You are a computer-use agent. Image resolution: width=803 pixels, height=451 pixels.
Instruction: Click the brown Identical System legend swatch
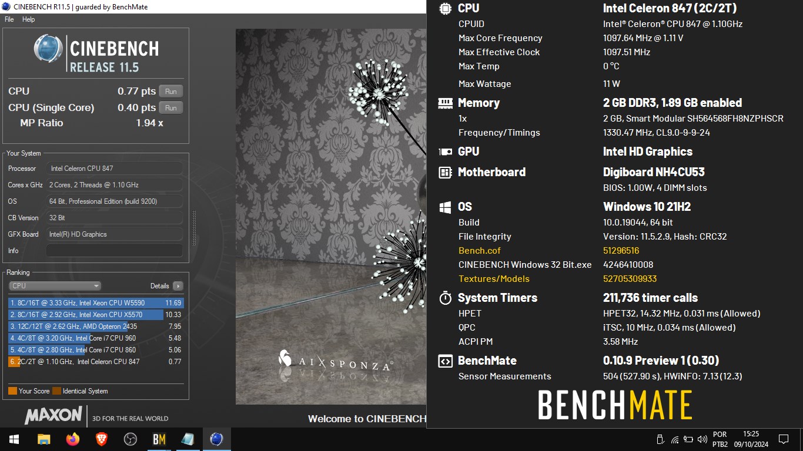coord(56,391)
